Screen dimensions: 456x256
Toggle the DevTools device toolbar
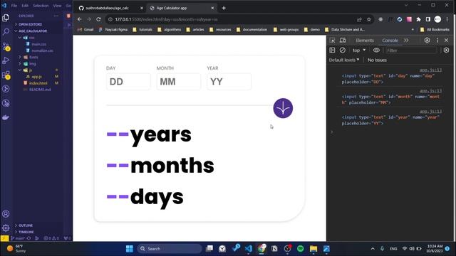tap(343, 41)
